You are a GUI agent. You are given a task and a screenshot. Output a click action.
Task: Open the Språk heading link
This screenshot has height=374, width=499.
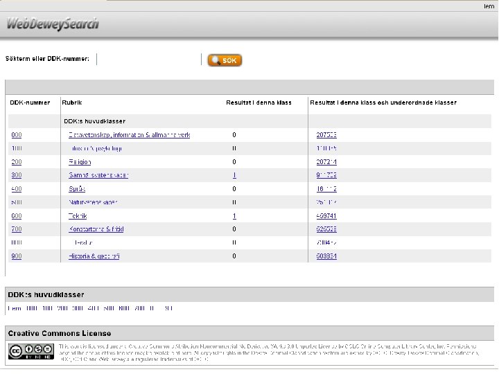[x=77, y=189]
